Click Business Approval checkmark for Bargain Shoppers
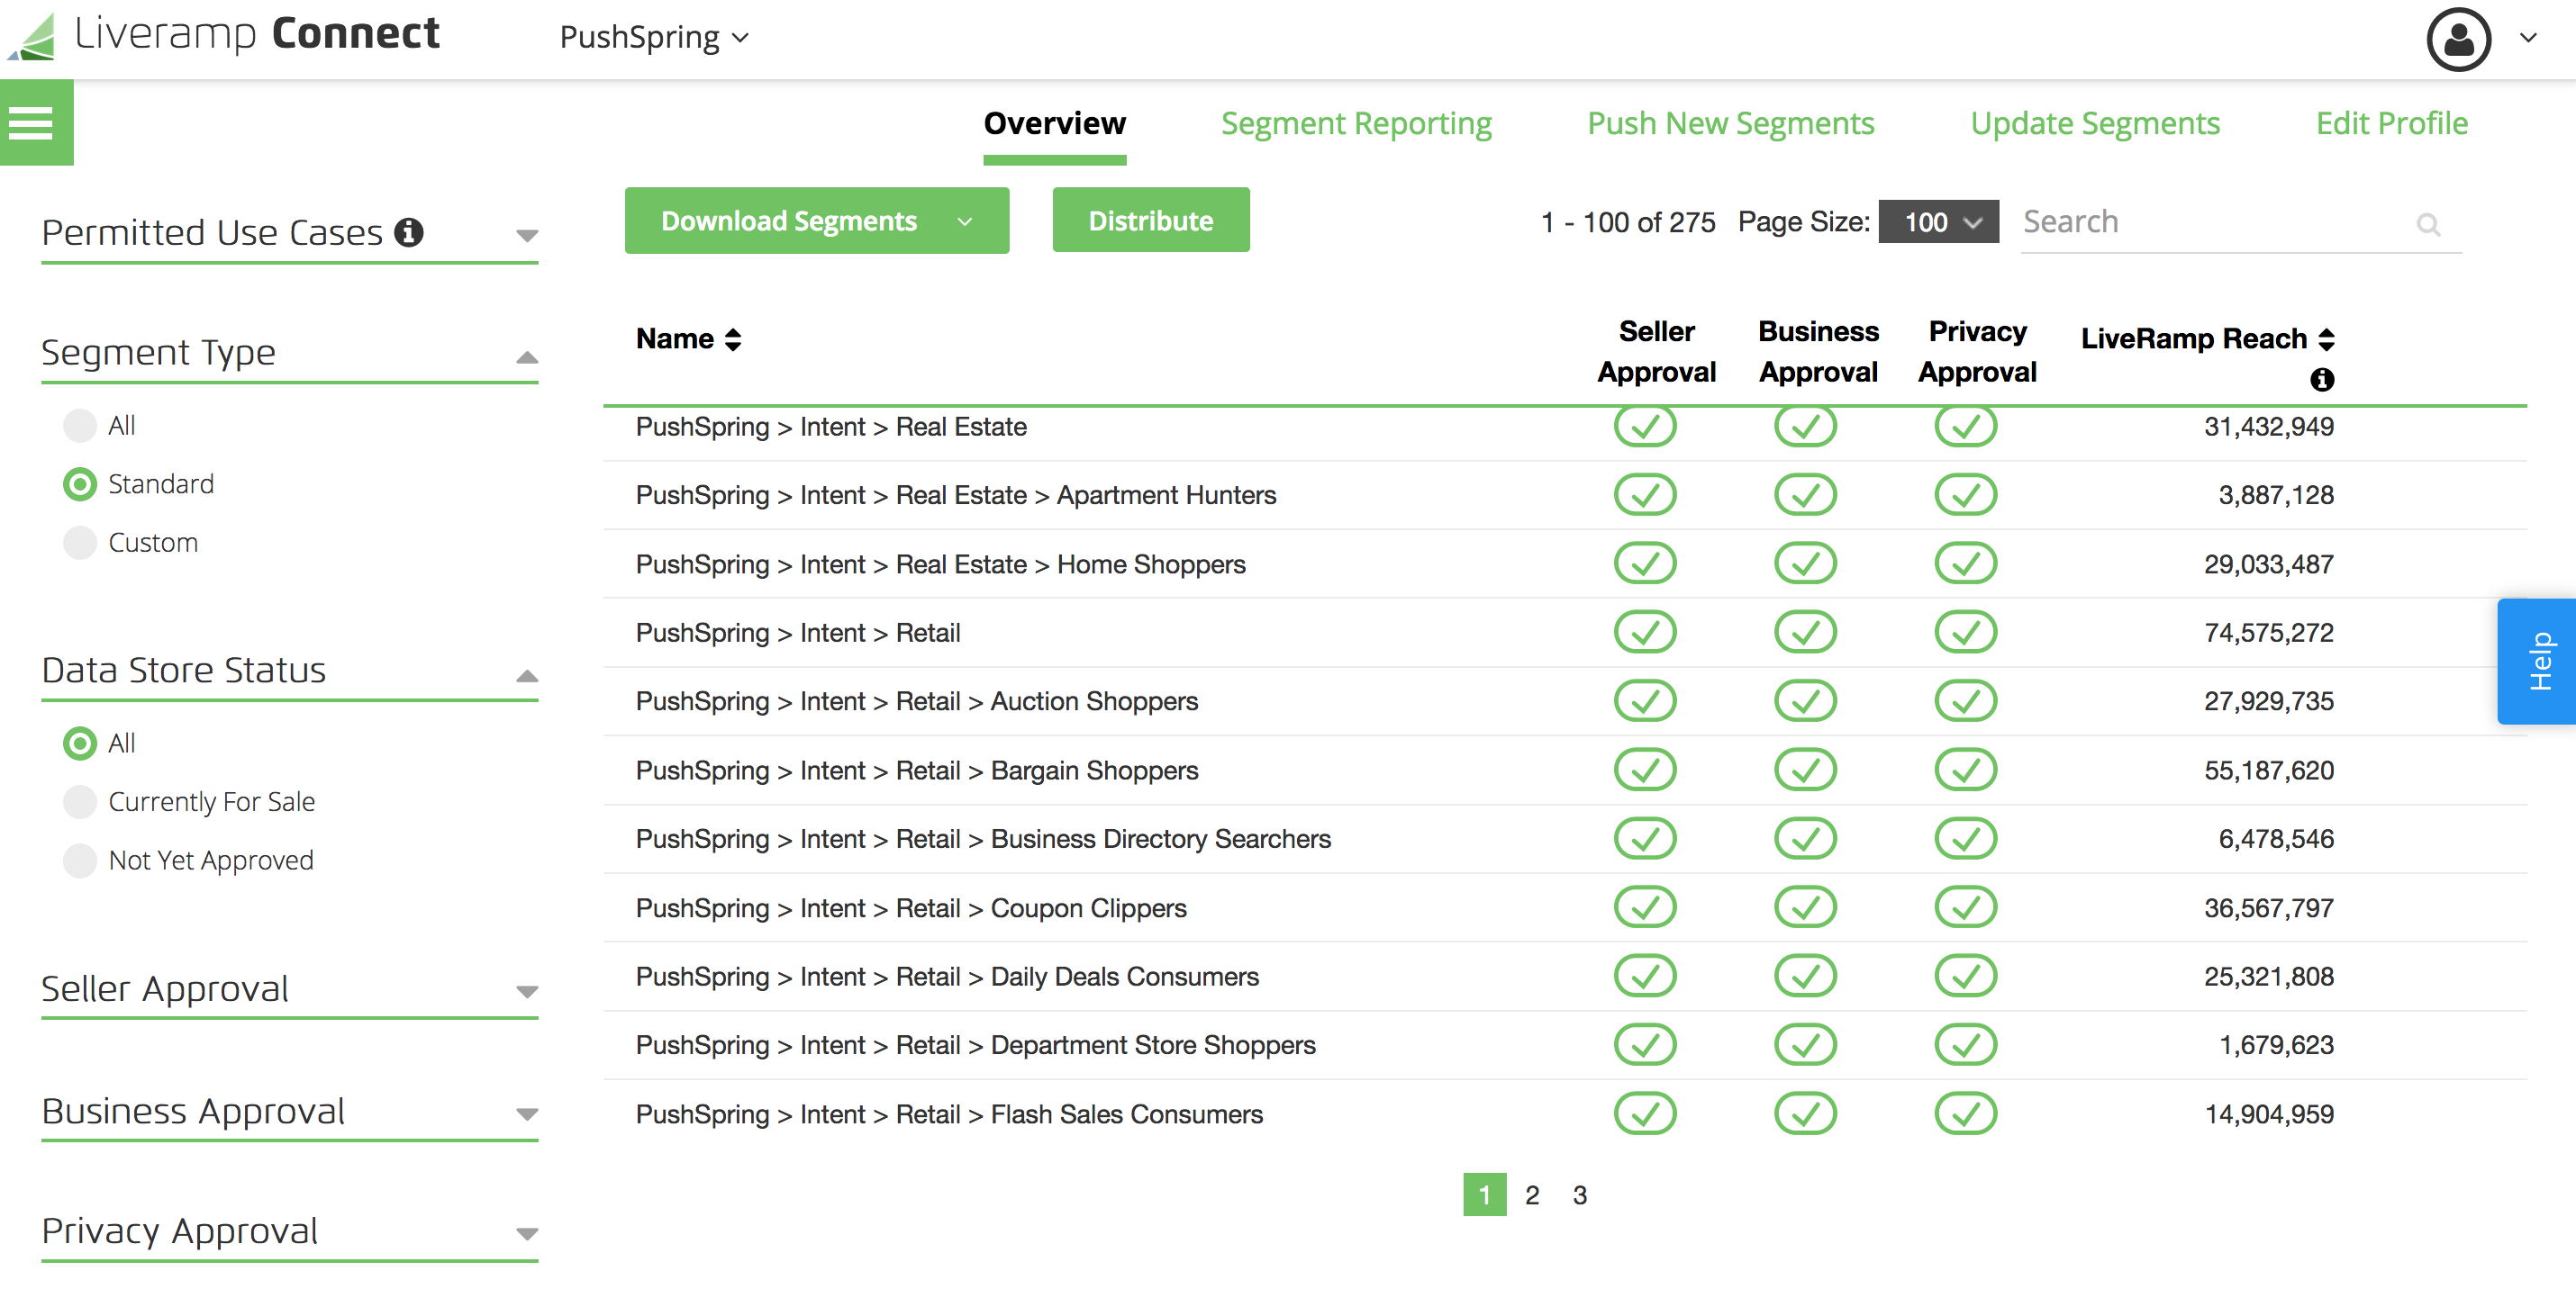Image resolution: width=2576 pixels, height=1307 pixels. (x=1804, y=770)
